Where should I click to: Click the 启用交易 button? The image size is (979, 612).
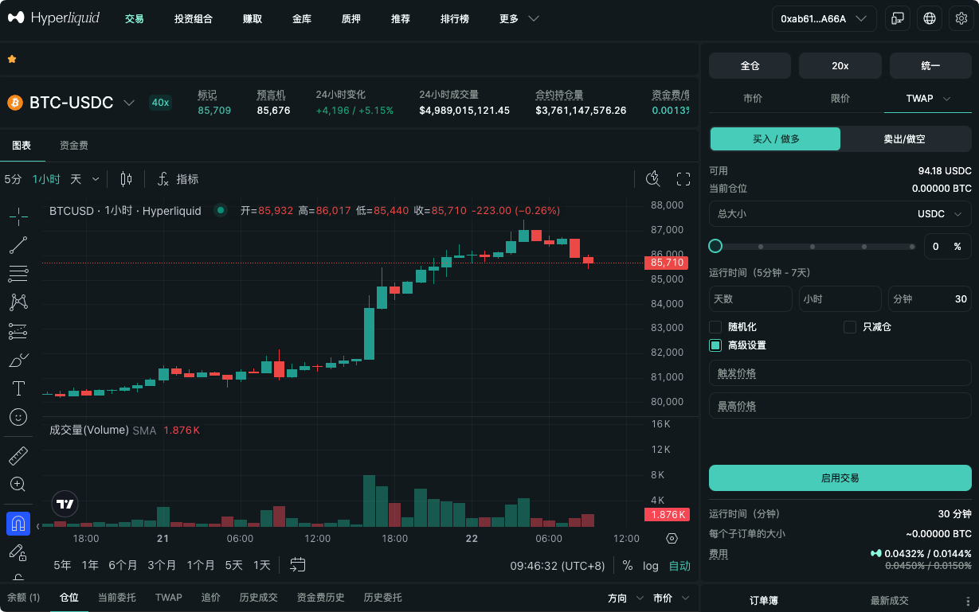840,478
